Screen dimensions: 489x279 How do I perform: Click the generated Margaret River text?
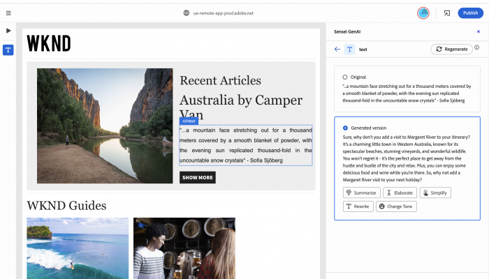click(407, 158)
